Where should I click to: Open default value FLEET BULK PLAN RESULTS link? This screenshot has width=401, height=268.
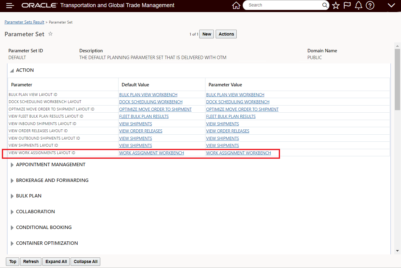tap(144, 116)
